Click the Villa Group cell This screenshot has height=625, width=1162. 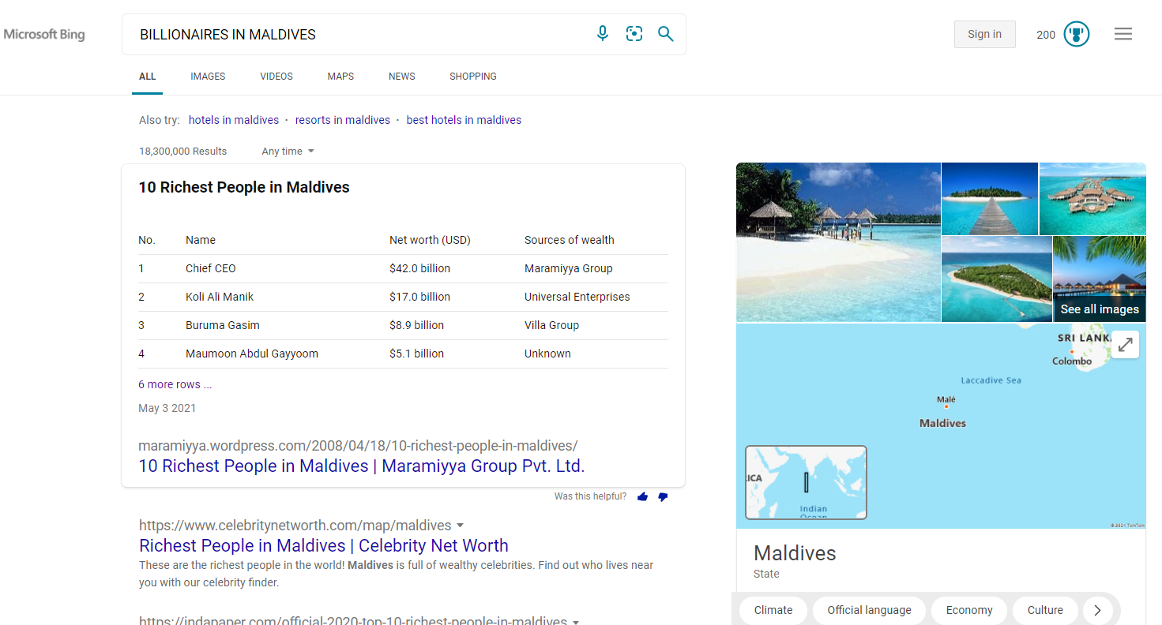pyautogui.click(x=551, y=325)
